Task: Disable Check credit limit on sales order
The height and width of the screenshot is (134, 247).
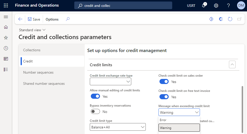Action: point(164,81)
